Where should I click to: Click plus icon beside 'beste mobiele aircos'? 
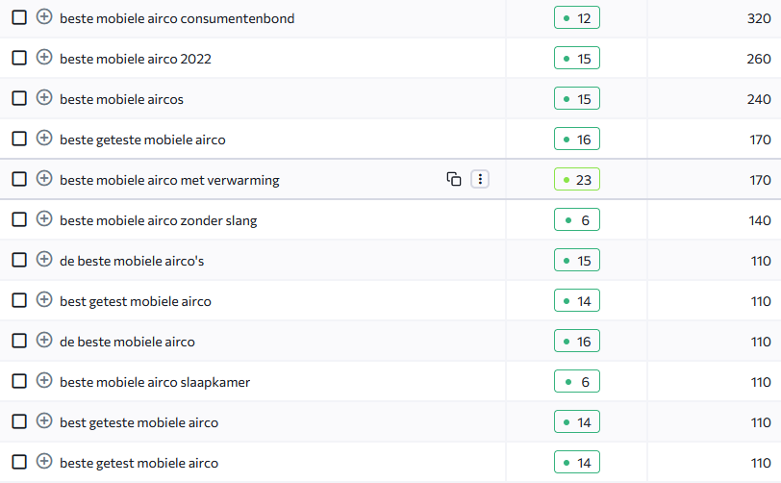tap(44, 98)
